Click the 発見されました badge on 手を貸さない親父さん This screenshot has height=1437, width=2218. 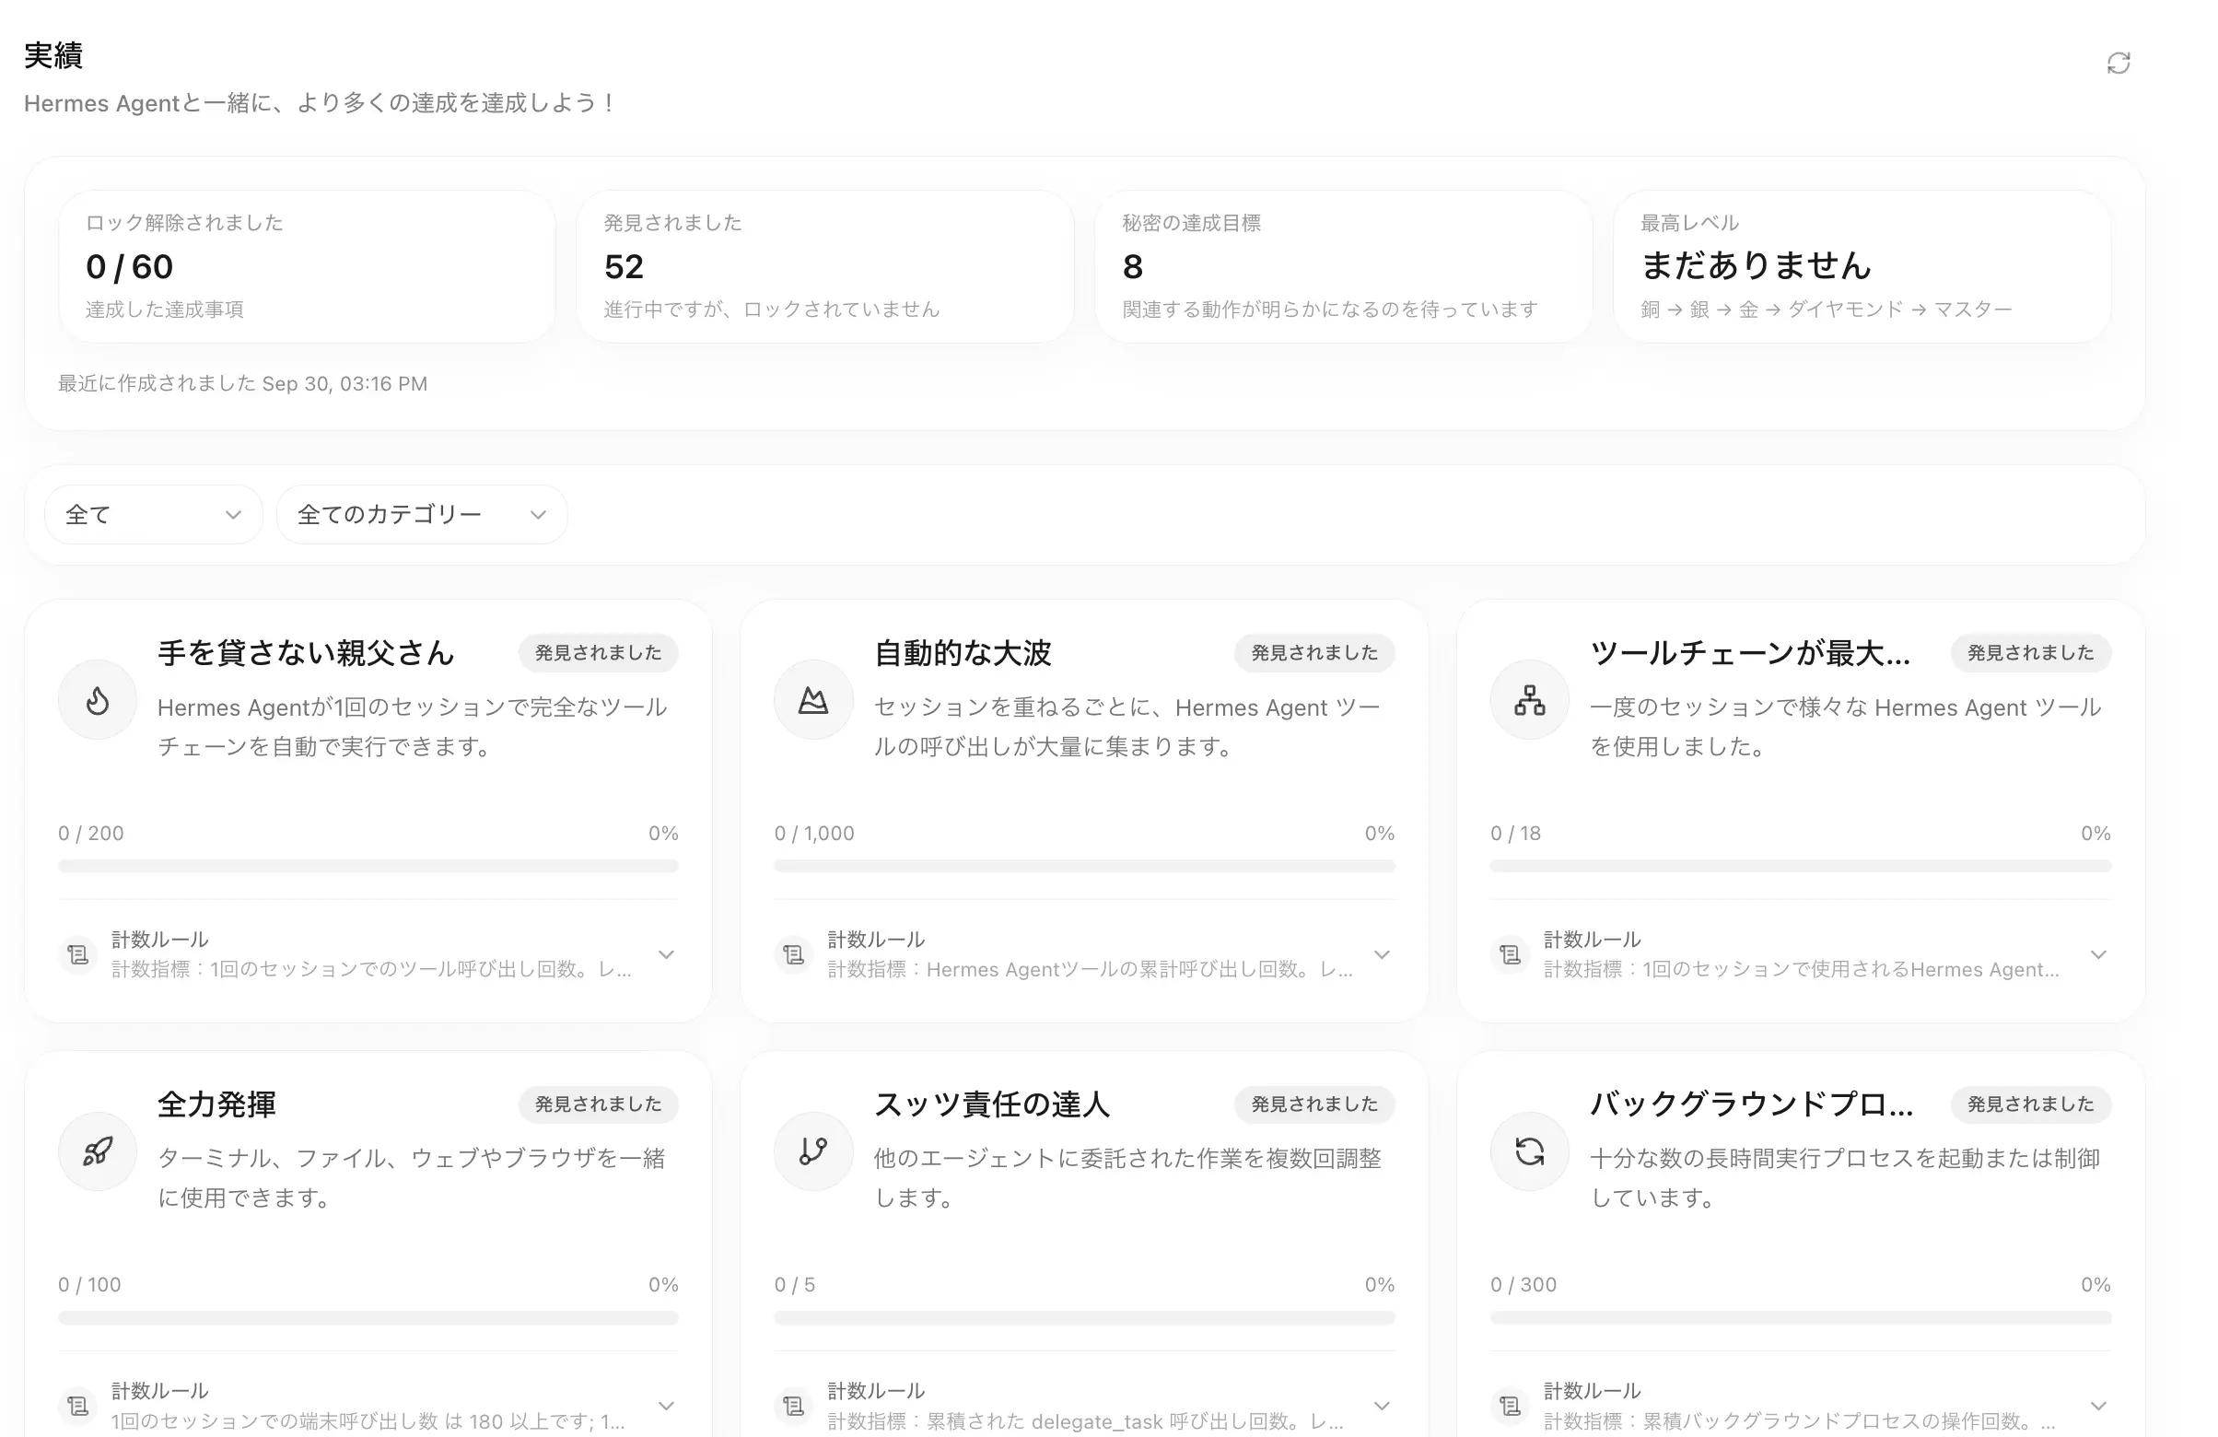[599, 652]
